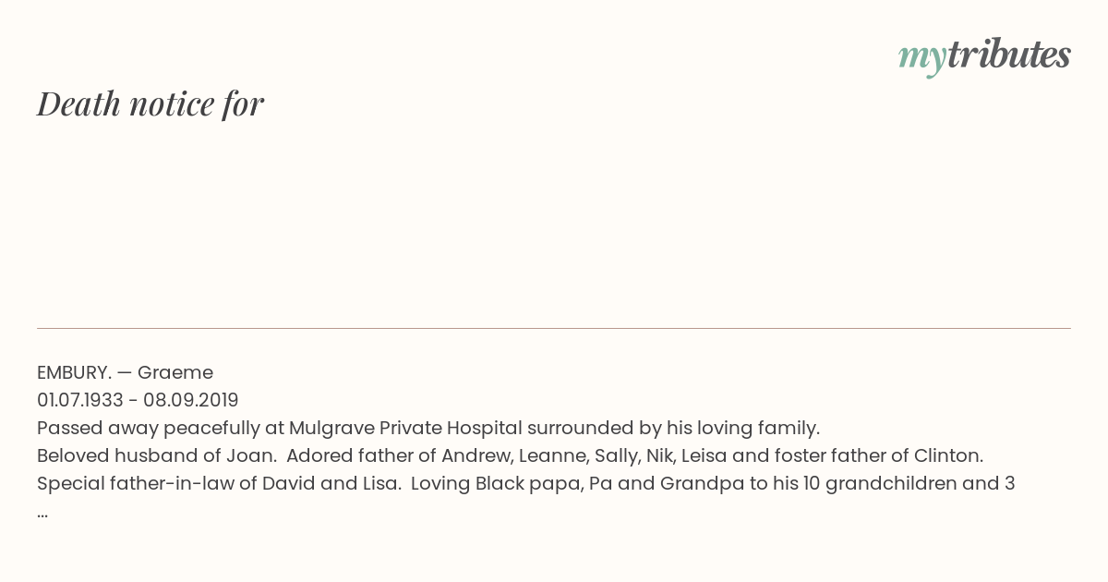1108x582 pixels.
Task: Click the mytributes logo
Action: coord(984,57)
